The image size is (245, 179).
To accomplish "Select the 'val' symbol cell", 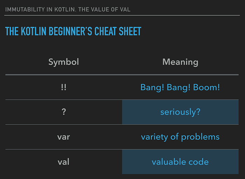I will pyautogui.click(x=64, y=162).
